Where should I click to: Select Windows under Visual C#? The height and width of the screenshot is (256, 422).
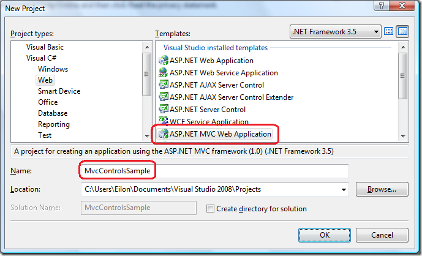tap(53, 69)
